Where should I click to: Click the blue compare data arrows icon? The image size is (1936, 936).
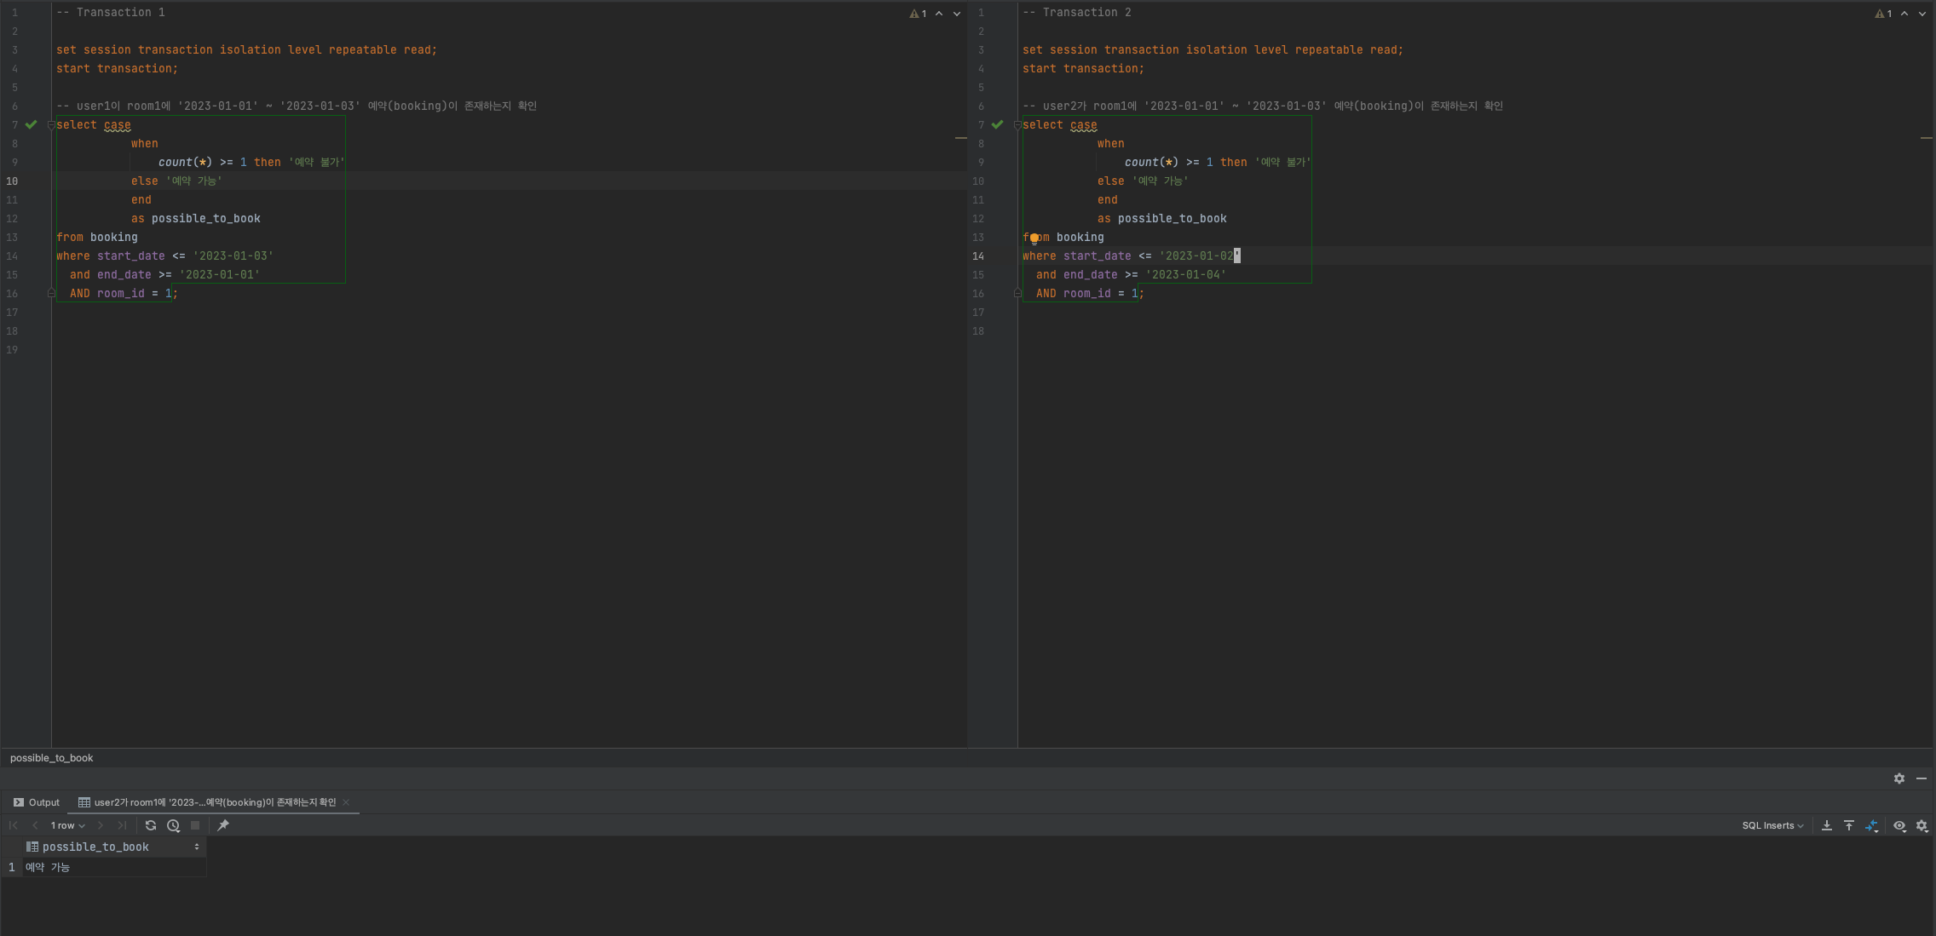pos(1872,825)
